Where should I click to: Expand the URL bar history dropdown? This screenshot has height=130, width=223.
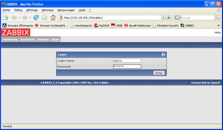coord(163,17)
